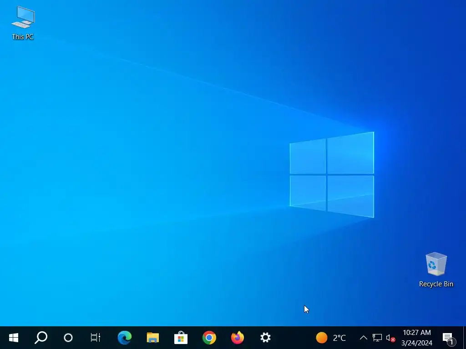Launch Firefox from taskbar

(238, 338)
